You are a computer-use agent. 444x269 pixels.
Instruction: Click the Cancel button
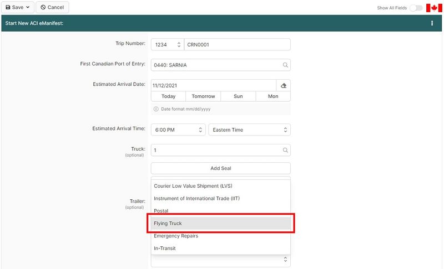[52, 7]
